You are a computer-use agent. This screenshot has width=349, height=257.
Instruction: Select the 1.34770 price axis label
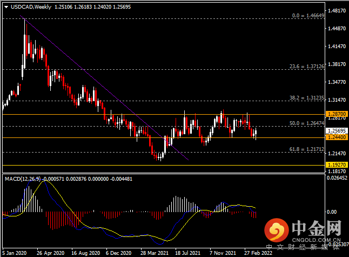point(337,82)
